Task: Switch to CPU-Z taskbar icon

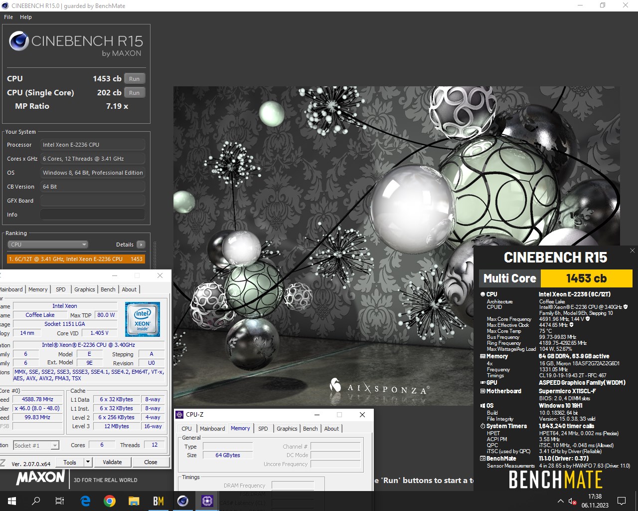Action: click(x=207, y=501)
